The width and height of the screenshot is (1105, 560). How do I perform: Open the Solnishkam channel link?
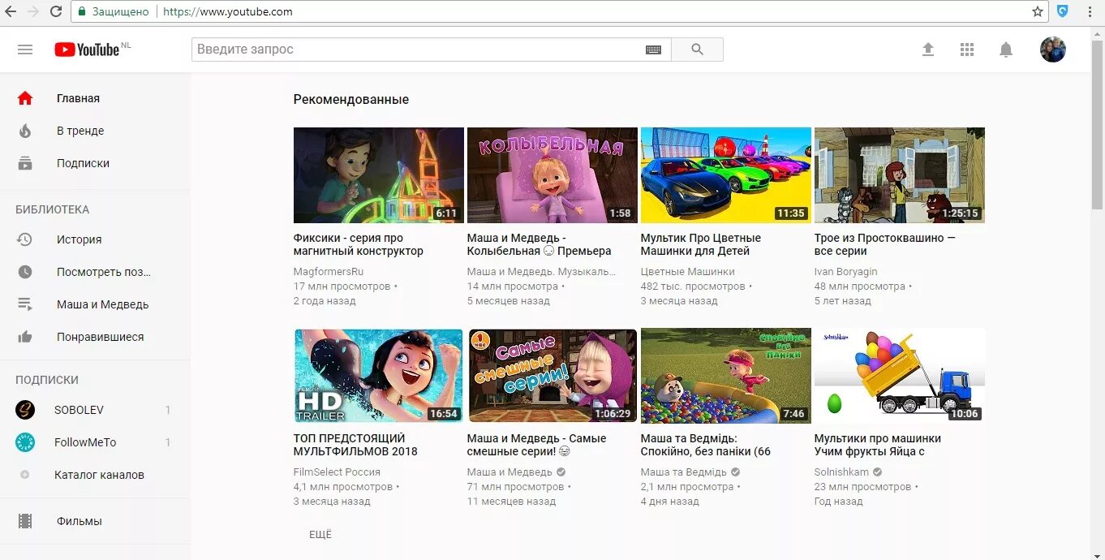point(841,472)
